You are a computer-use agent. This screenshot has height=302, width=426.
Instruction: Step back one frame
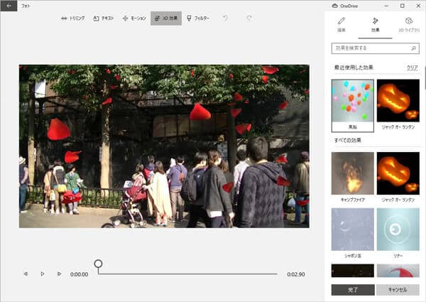click(26, 274)
